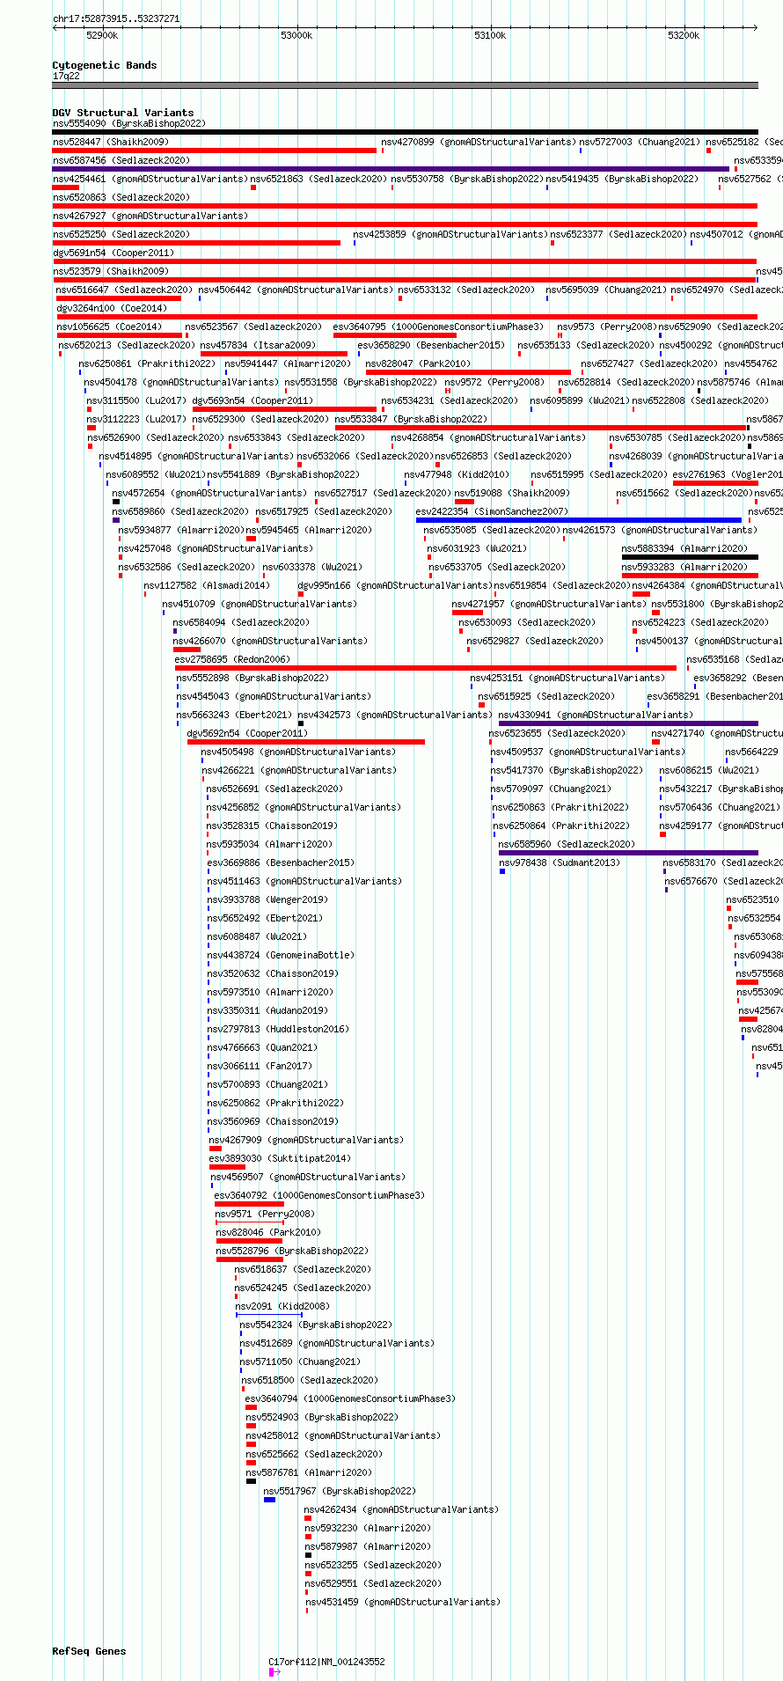This screenshot has height=1681, width=783.
Task: Open variant nsv9572 (Perry2008)
Action: [x=494, y=382]
